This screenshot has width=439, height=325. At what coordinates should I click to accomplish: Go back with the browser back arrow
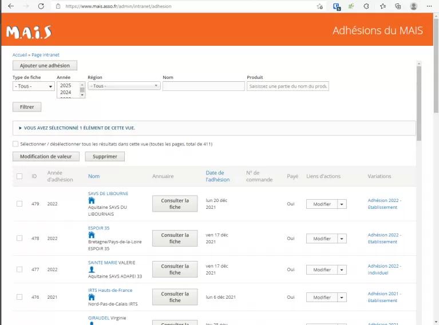[11, 6]
